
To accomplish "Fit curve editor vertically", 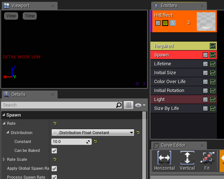I will pyautogui.click(x=187, y=160).
